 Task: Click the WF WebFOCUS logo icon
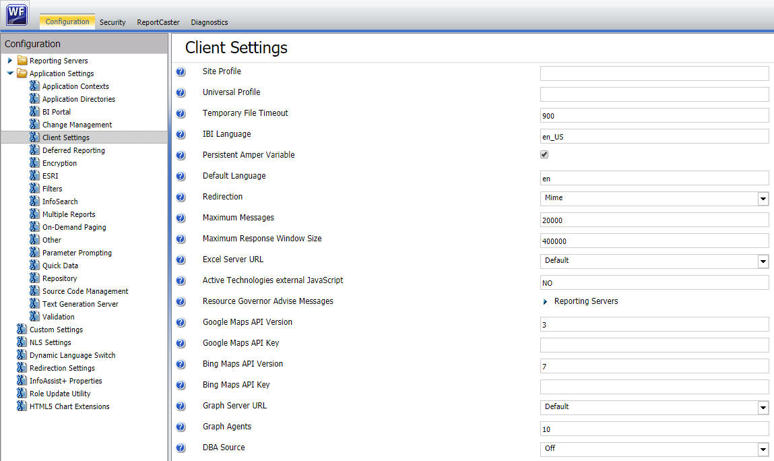17,14
